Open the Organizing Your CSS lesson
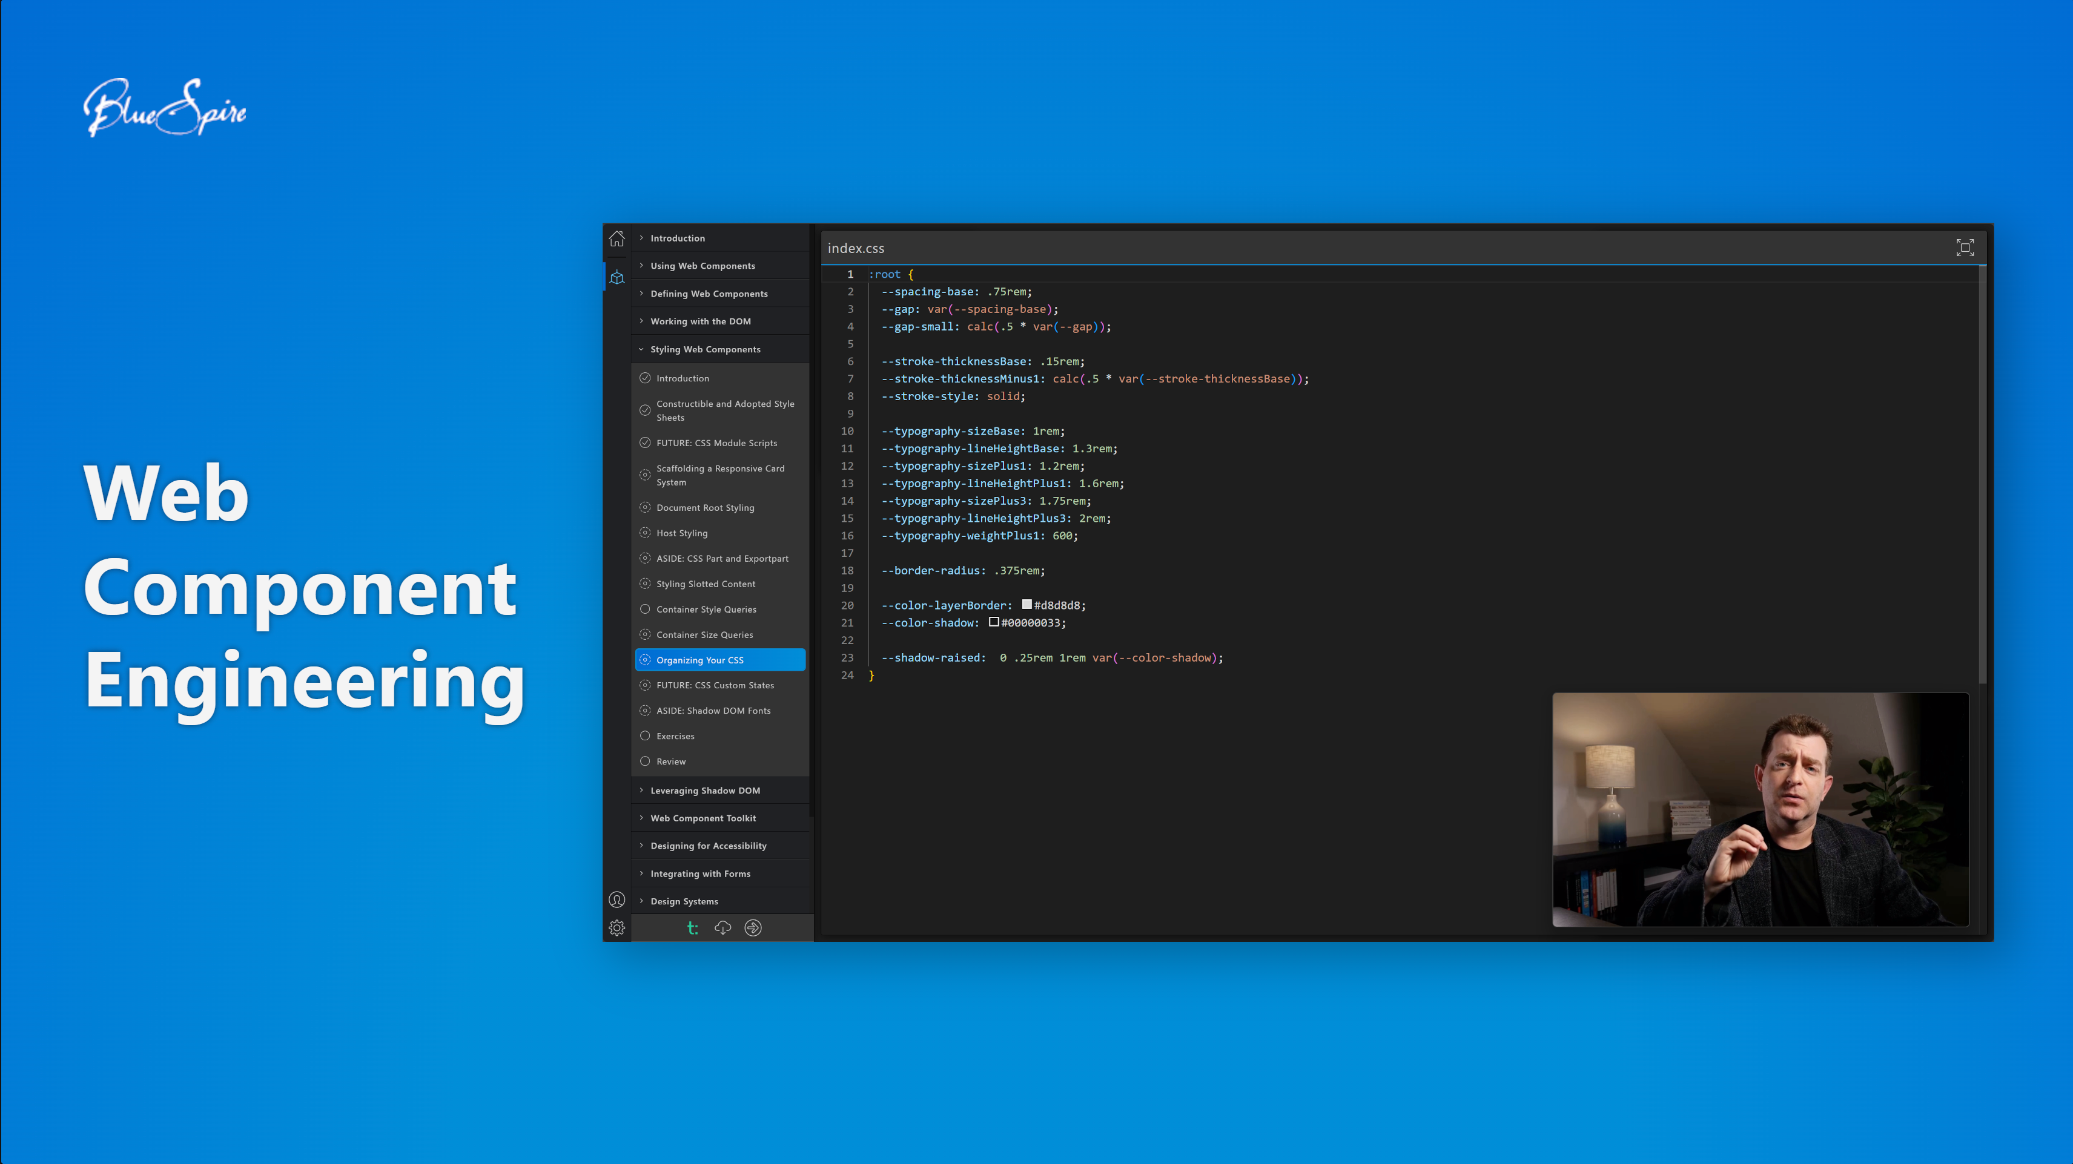This screenshot has height=1164, width=2073. point(700,660)
